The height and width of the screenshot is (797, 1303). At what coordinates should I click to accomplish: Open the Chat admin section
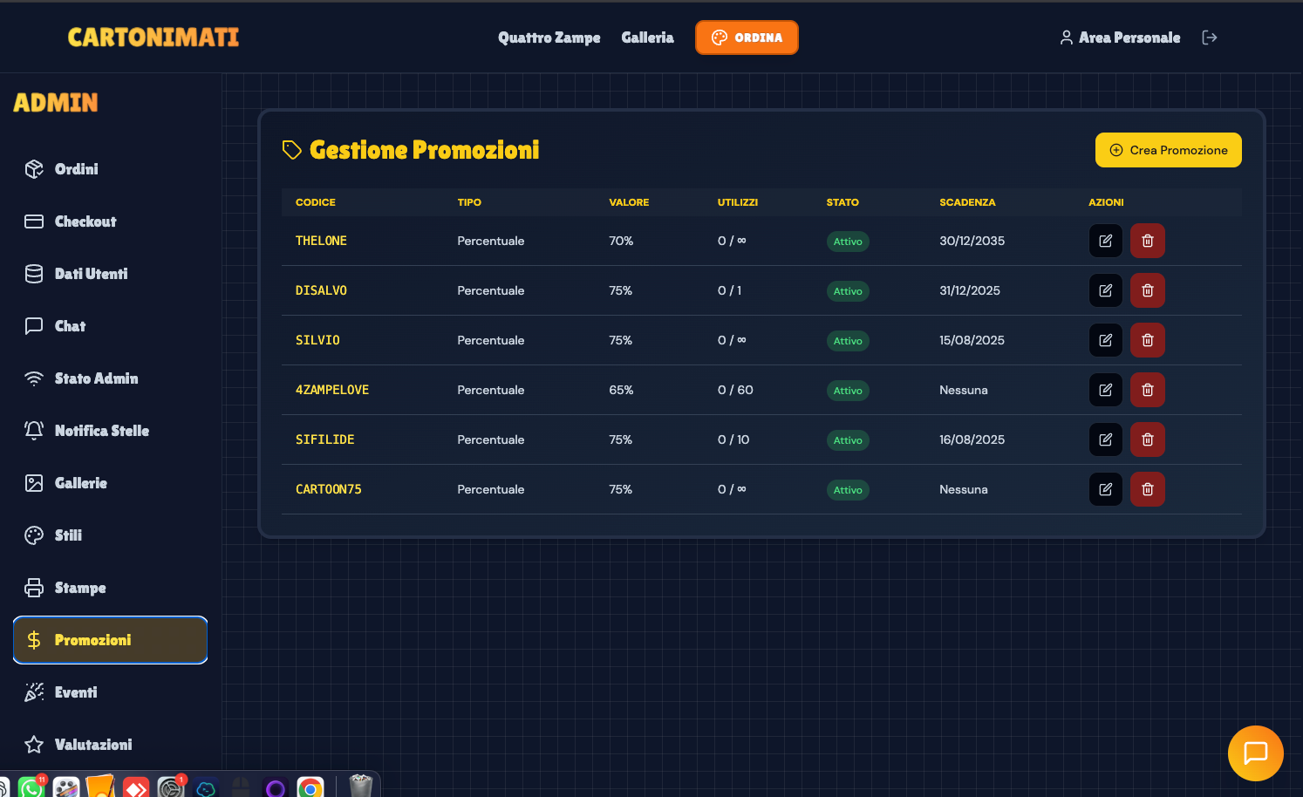110,326
